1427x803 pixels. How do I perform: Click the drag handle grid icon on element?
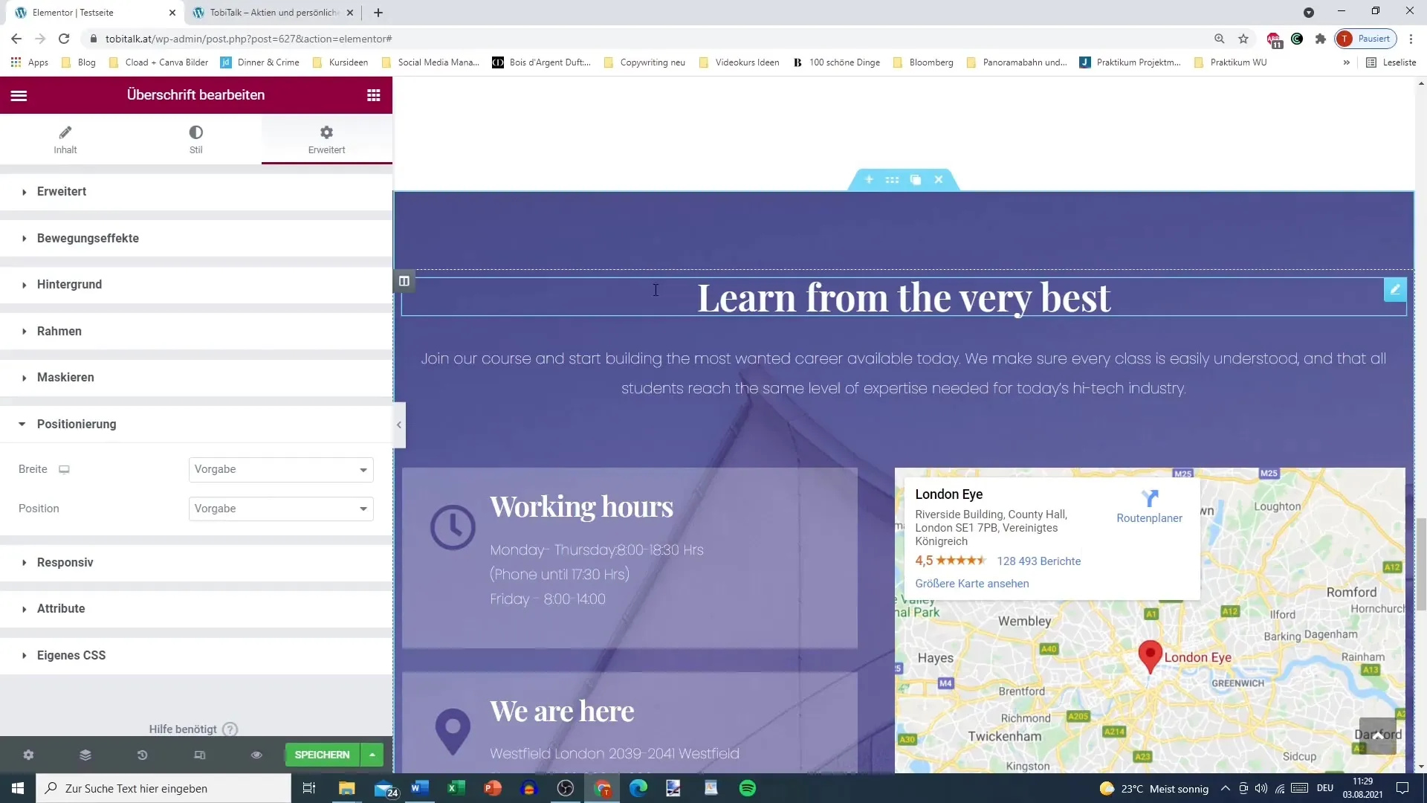click(x=892, y=179)
